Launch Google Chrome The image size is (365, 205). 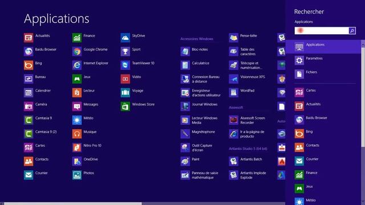[77, 52]
